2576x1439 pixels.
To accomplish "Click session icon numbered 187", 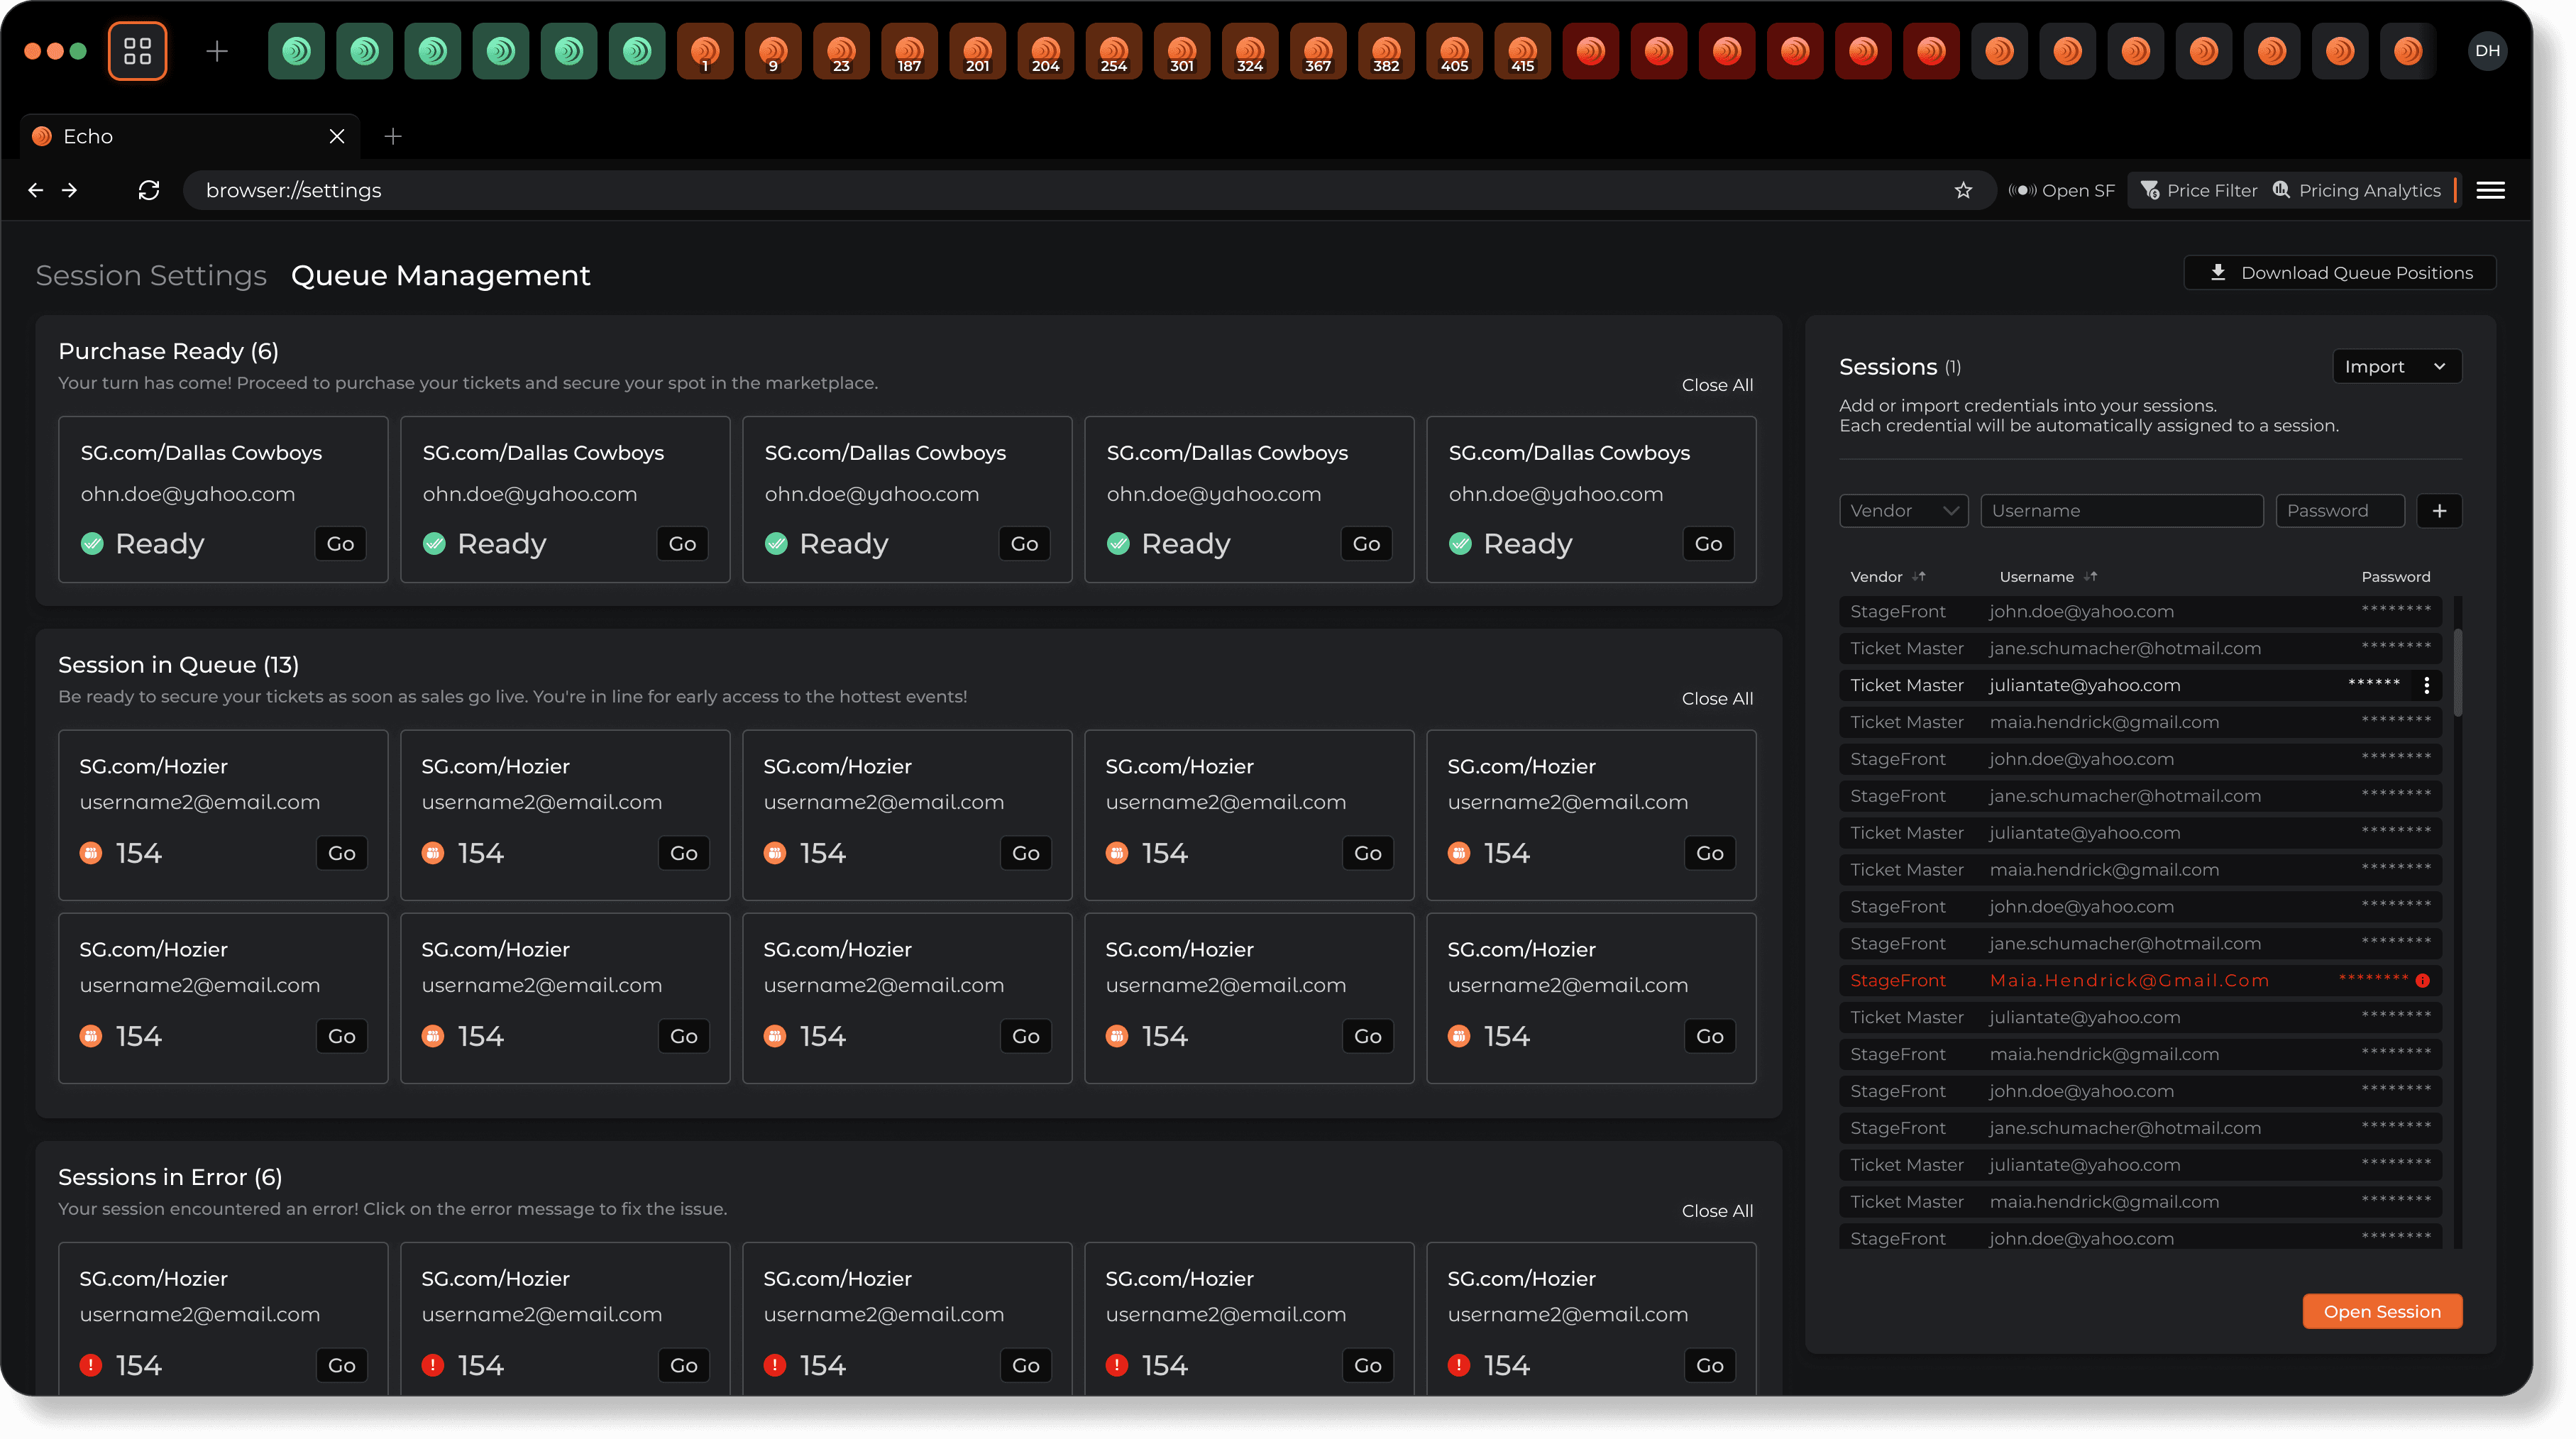I will pos(909,51).
